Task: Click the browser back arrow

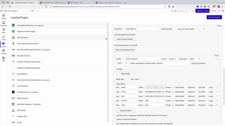Action: (x=2, y=7)
